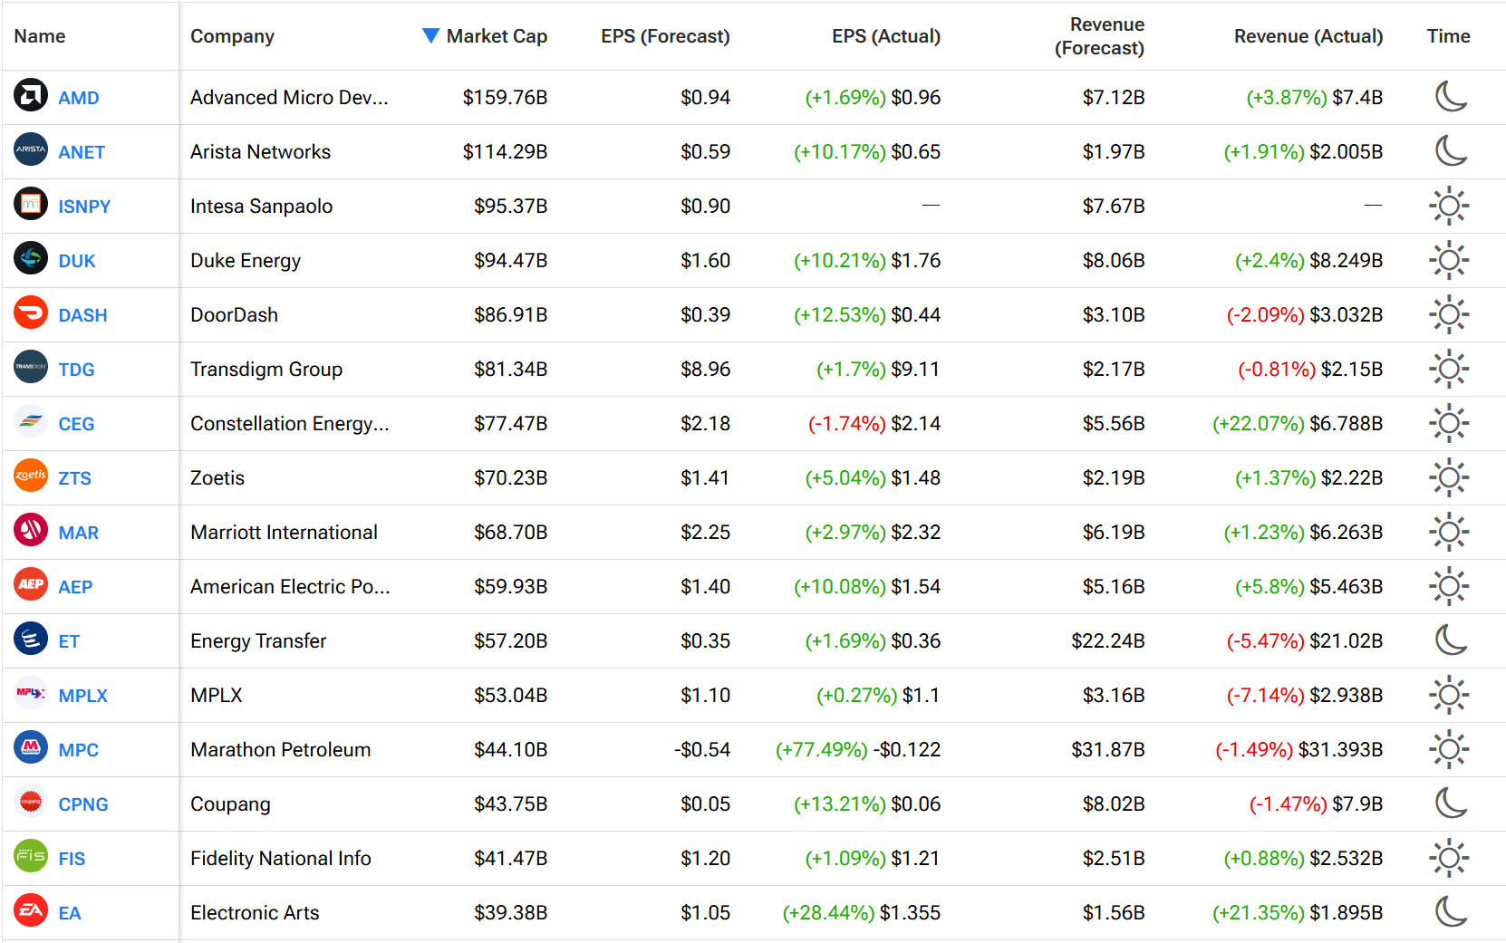Screen dimensions: 1506x943
Task: Click the Coupang logo icon
Action: [31, 802]
